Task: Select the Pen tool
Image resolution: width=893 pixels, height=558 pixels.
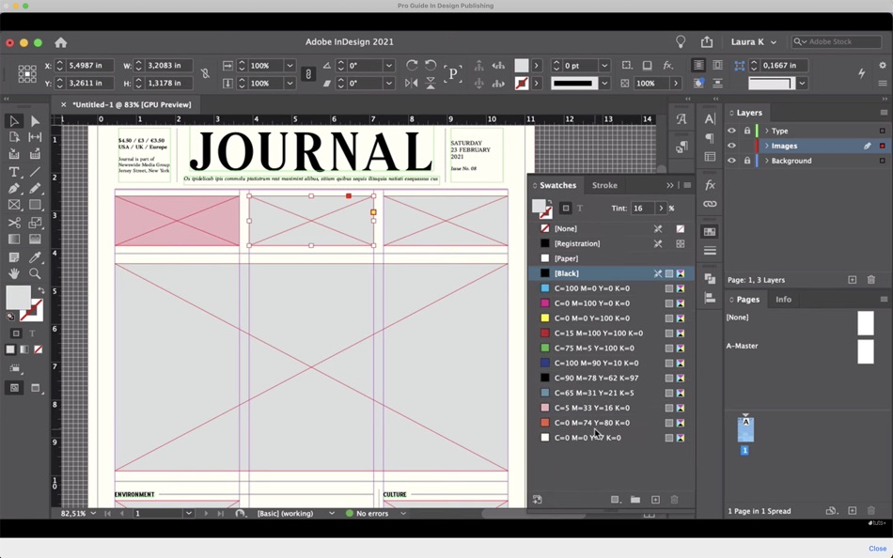Action: [14, 188]
